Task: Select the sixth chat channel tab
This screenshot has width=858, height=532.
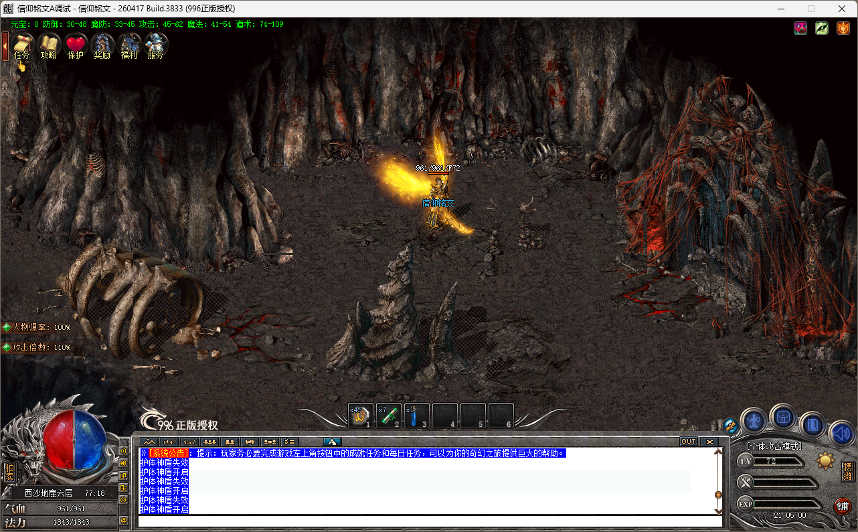Action: (250, 442)
